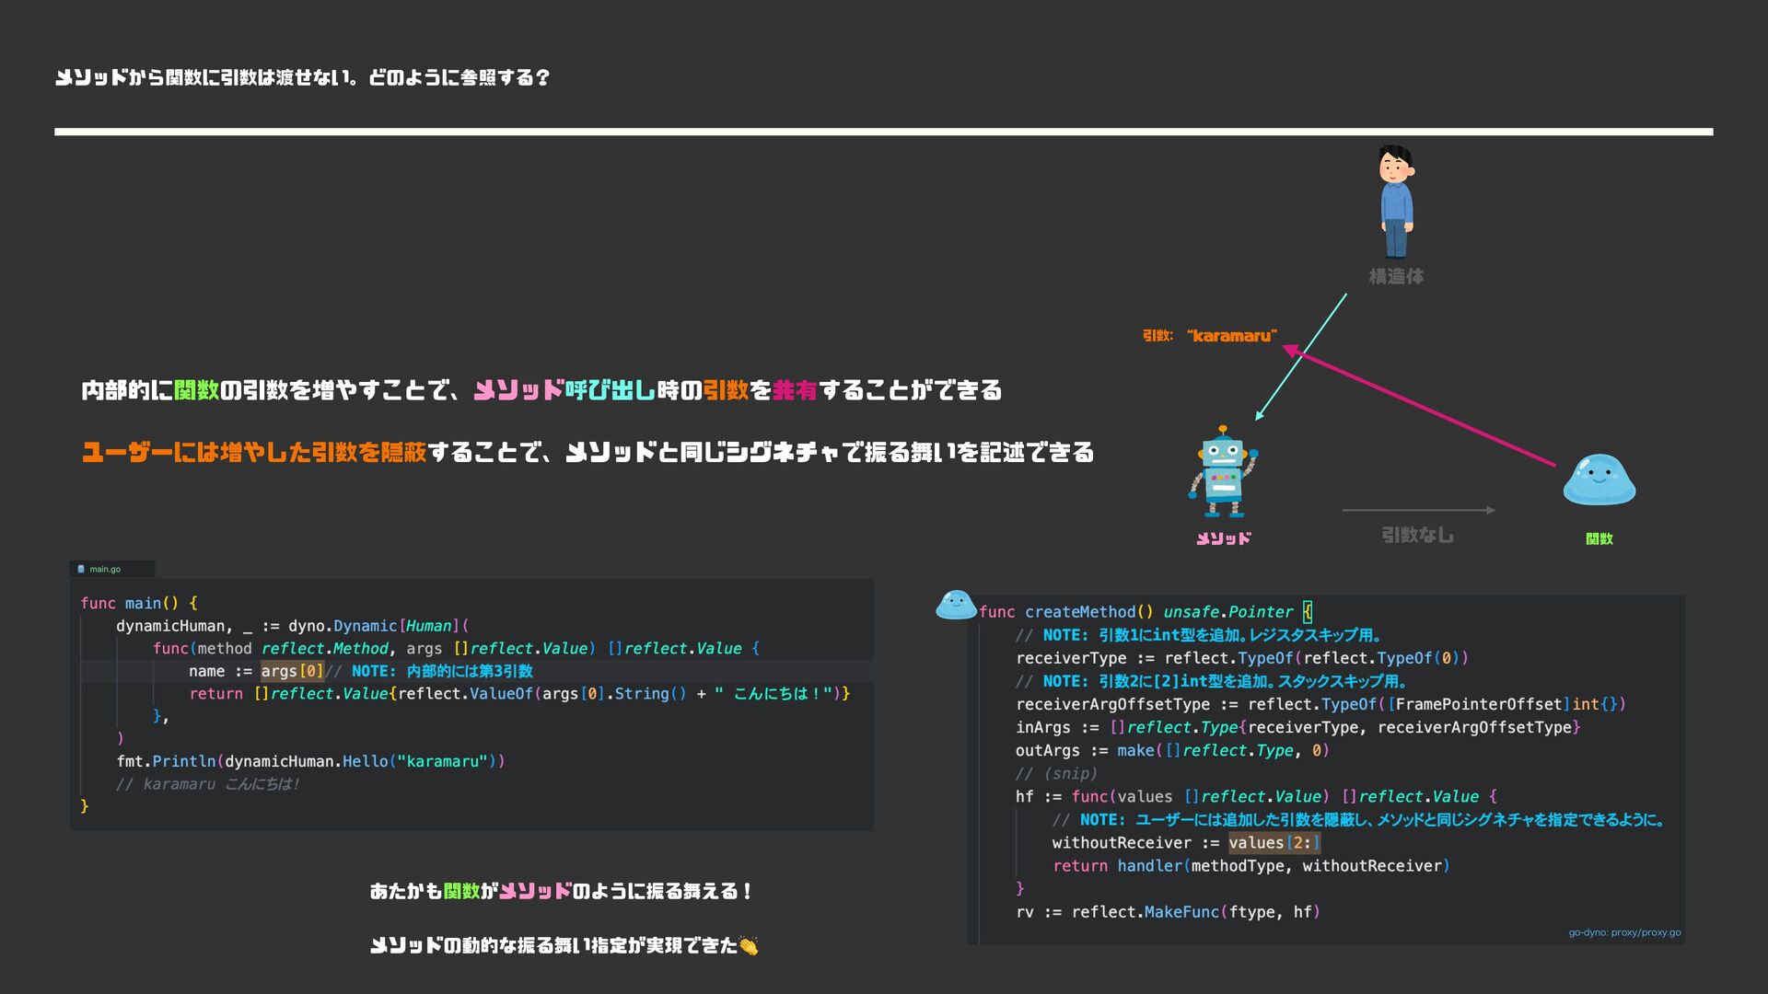
Task: Click the green 関数 label under the slime
Action: (1599, 538)
